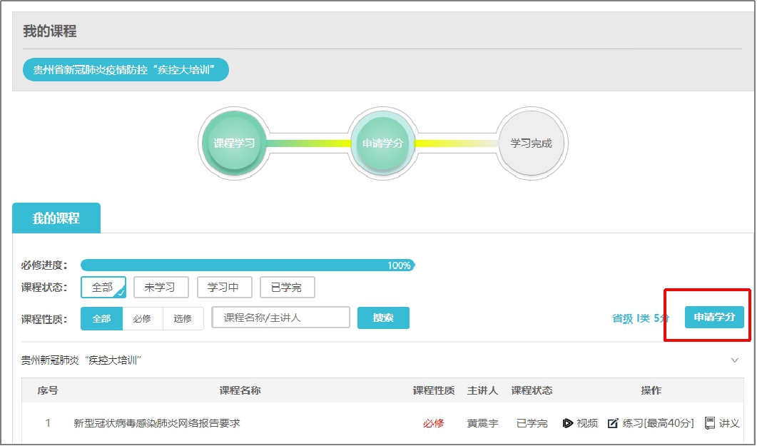The image size is (757, 446).
Task: Filter courses by 学习中 status
Action: (223, 288)
